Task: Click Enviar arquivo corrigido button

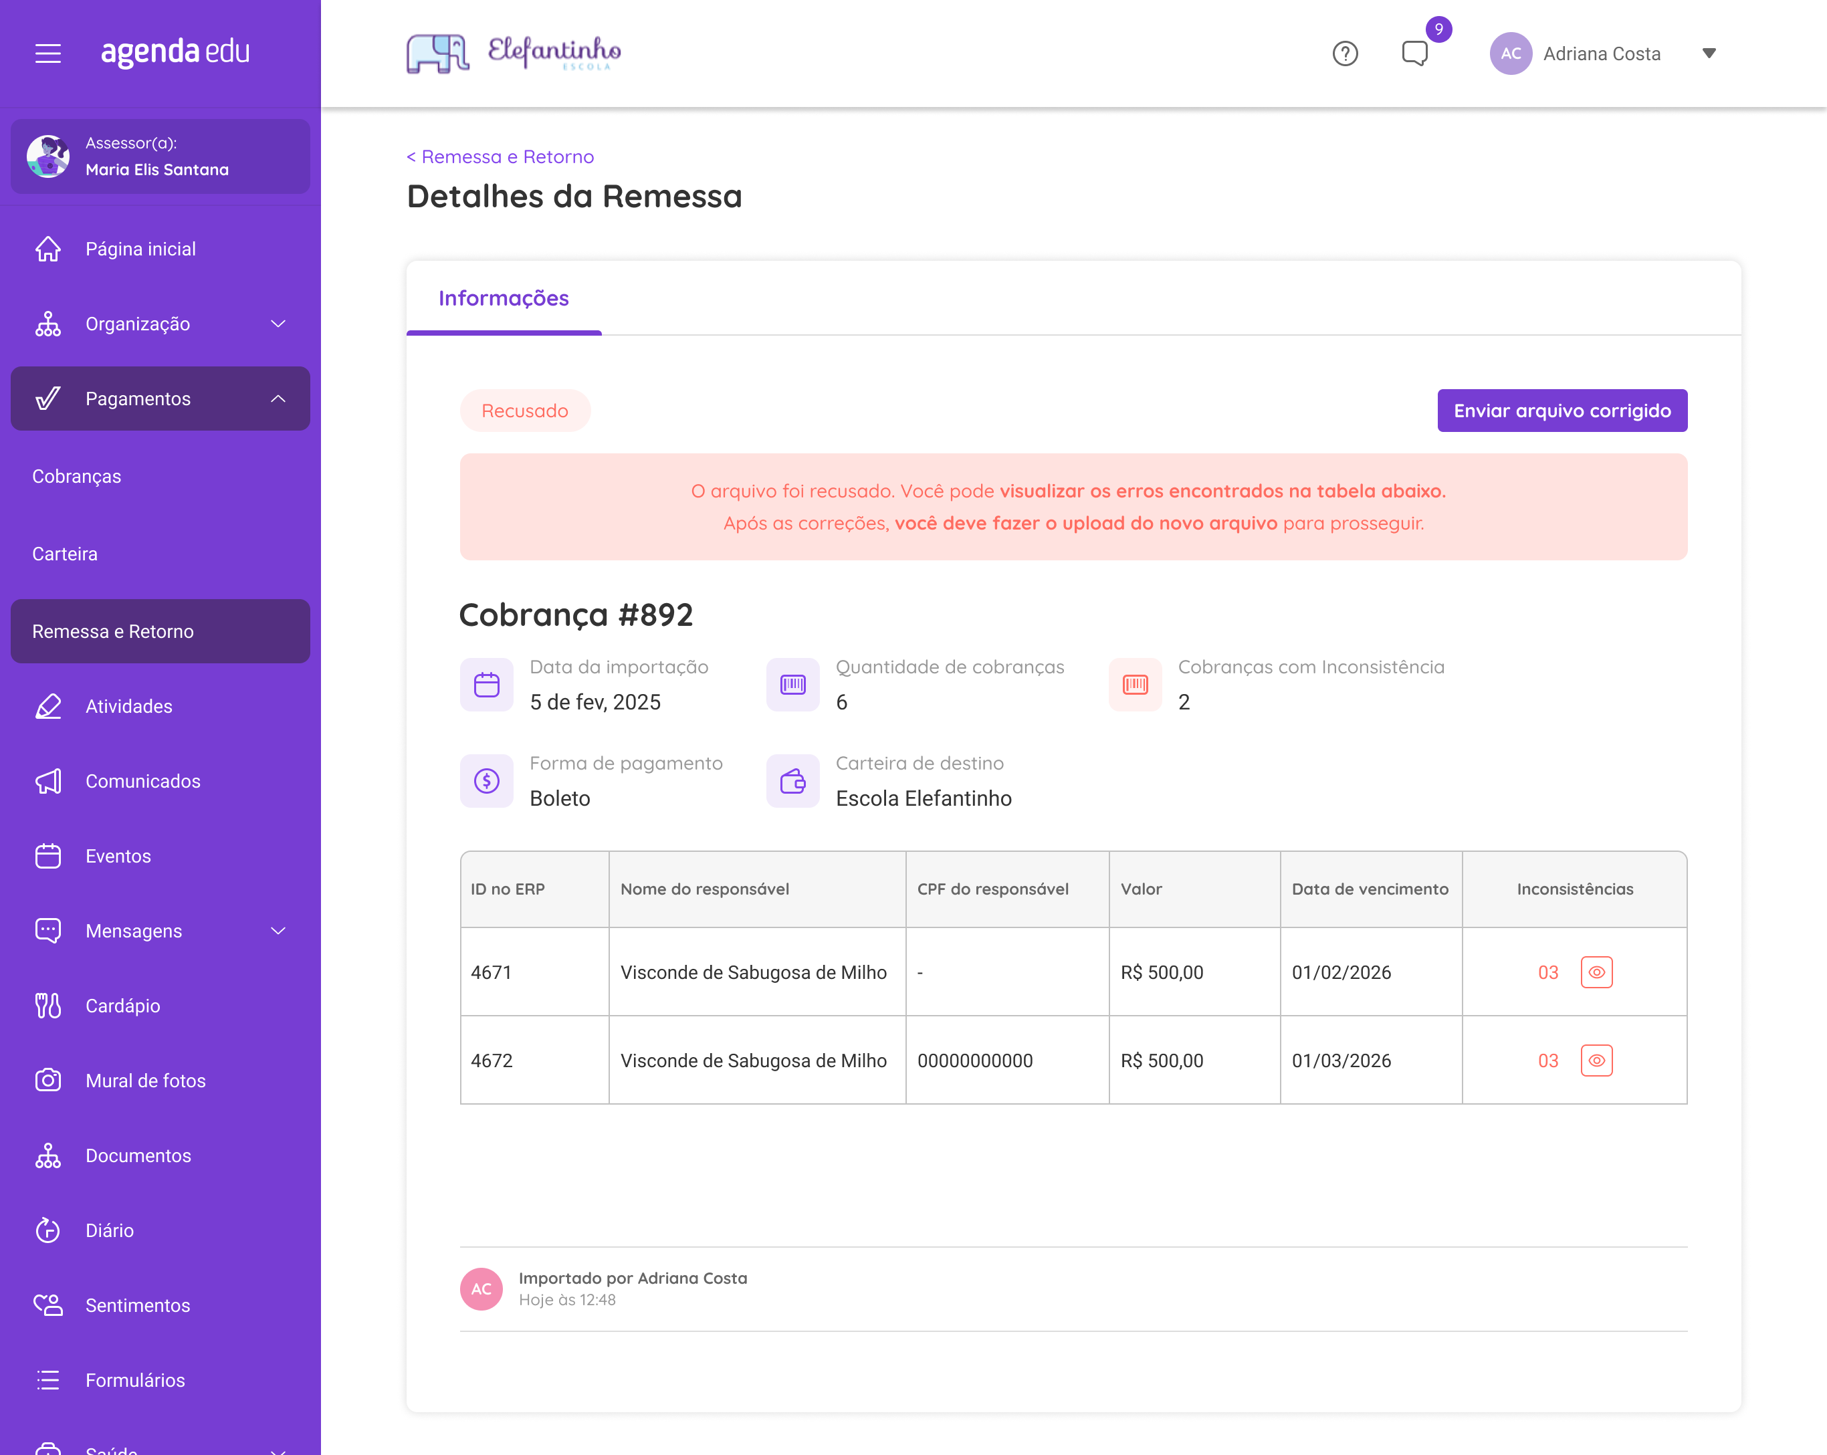Action: [1562, 411]
